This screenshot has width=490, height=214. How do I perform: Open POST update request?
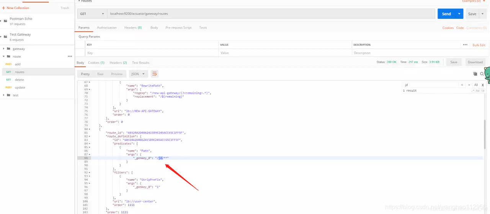pyautogui.click(x=37, y=87)
